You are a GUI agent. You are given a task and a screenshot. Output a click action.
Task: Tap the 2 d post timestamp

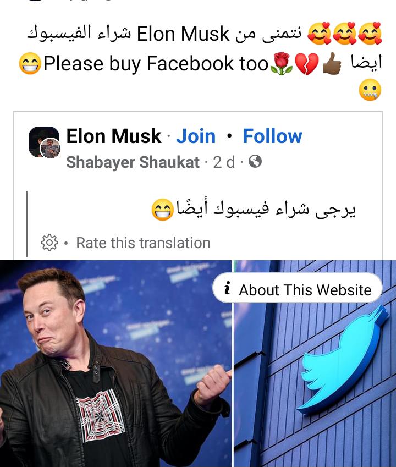click(x=224, y=162)
